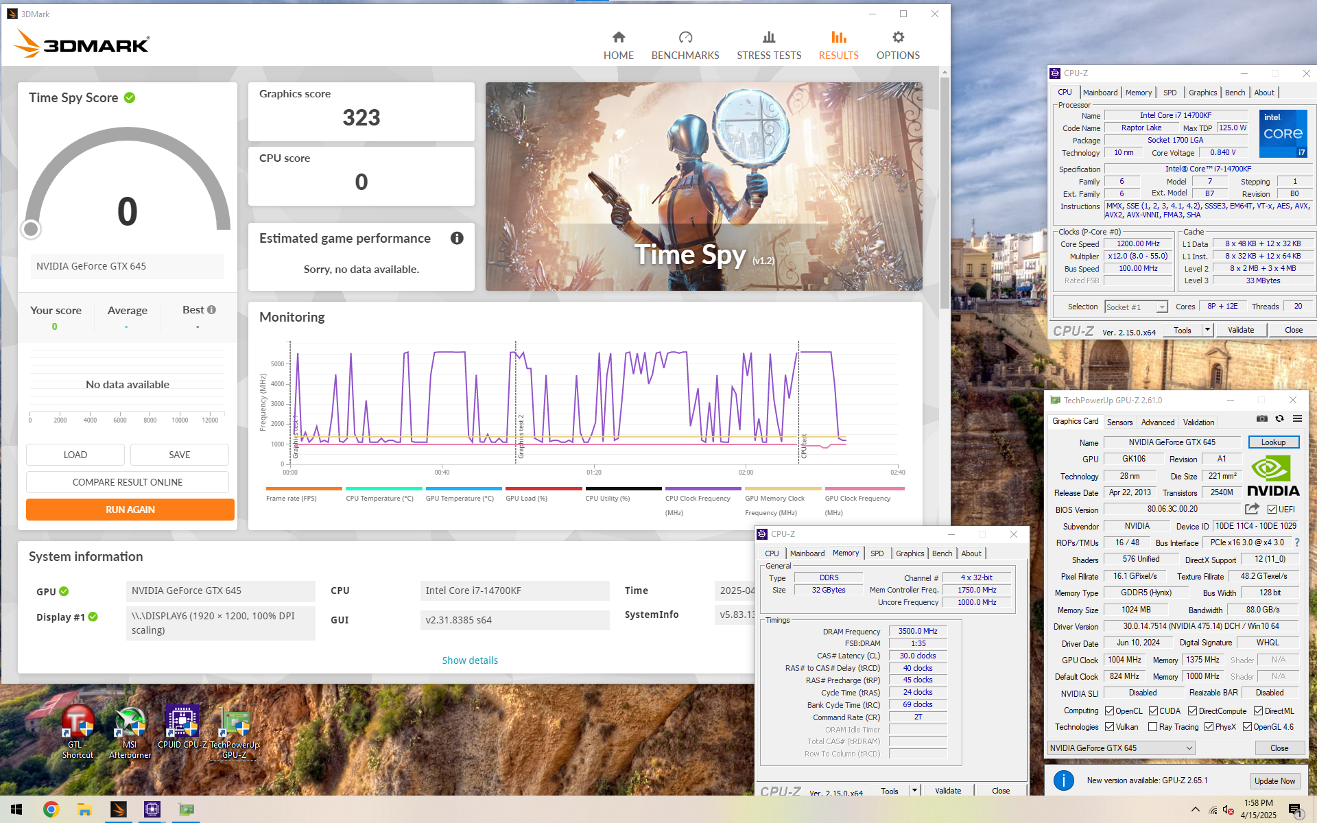1317x823 pixels.
Task: Open the Socket #1 selection dropdown in CPU-Z
Action: click(1136, 307)
